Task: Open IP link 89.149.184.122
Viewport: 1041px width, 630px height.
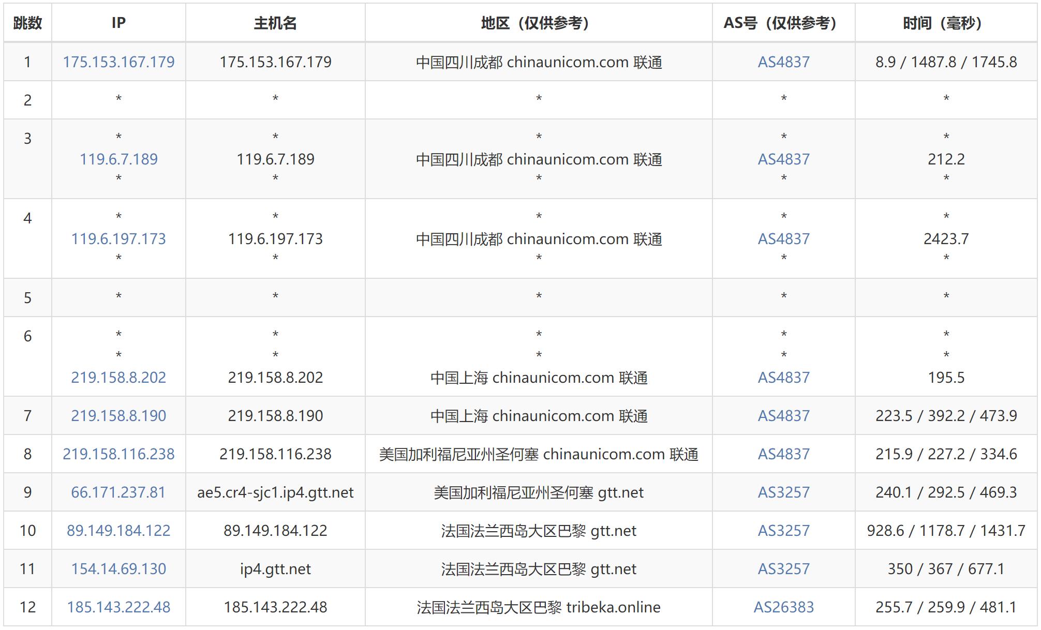Action: click(118, 531)
